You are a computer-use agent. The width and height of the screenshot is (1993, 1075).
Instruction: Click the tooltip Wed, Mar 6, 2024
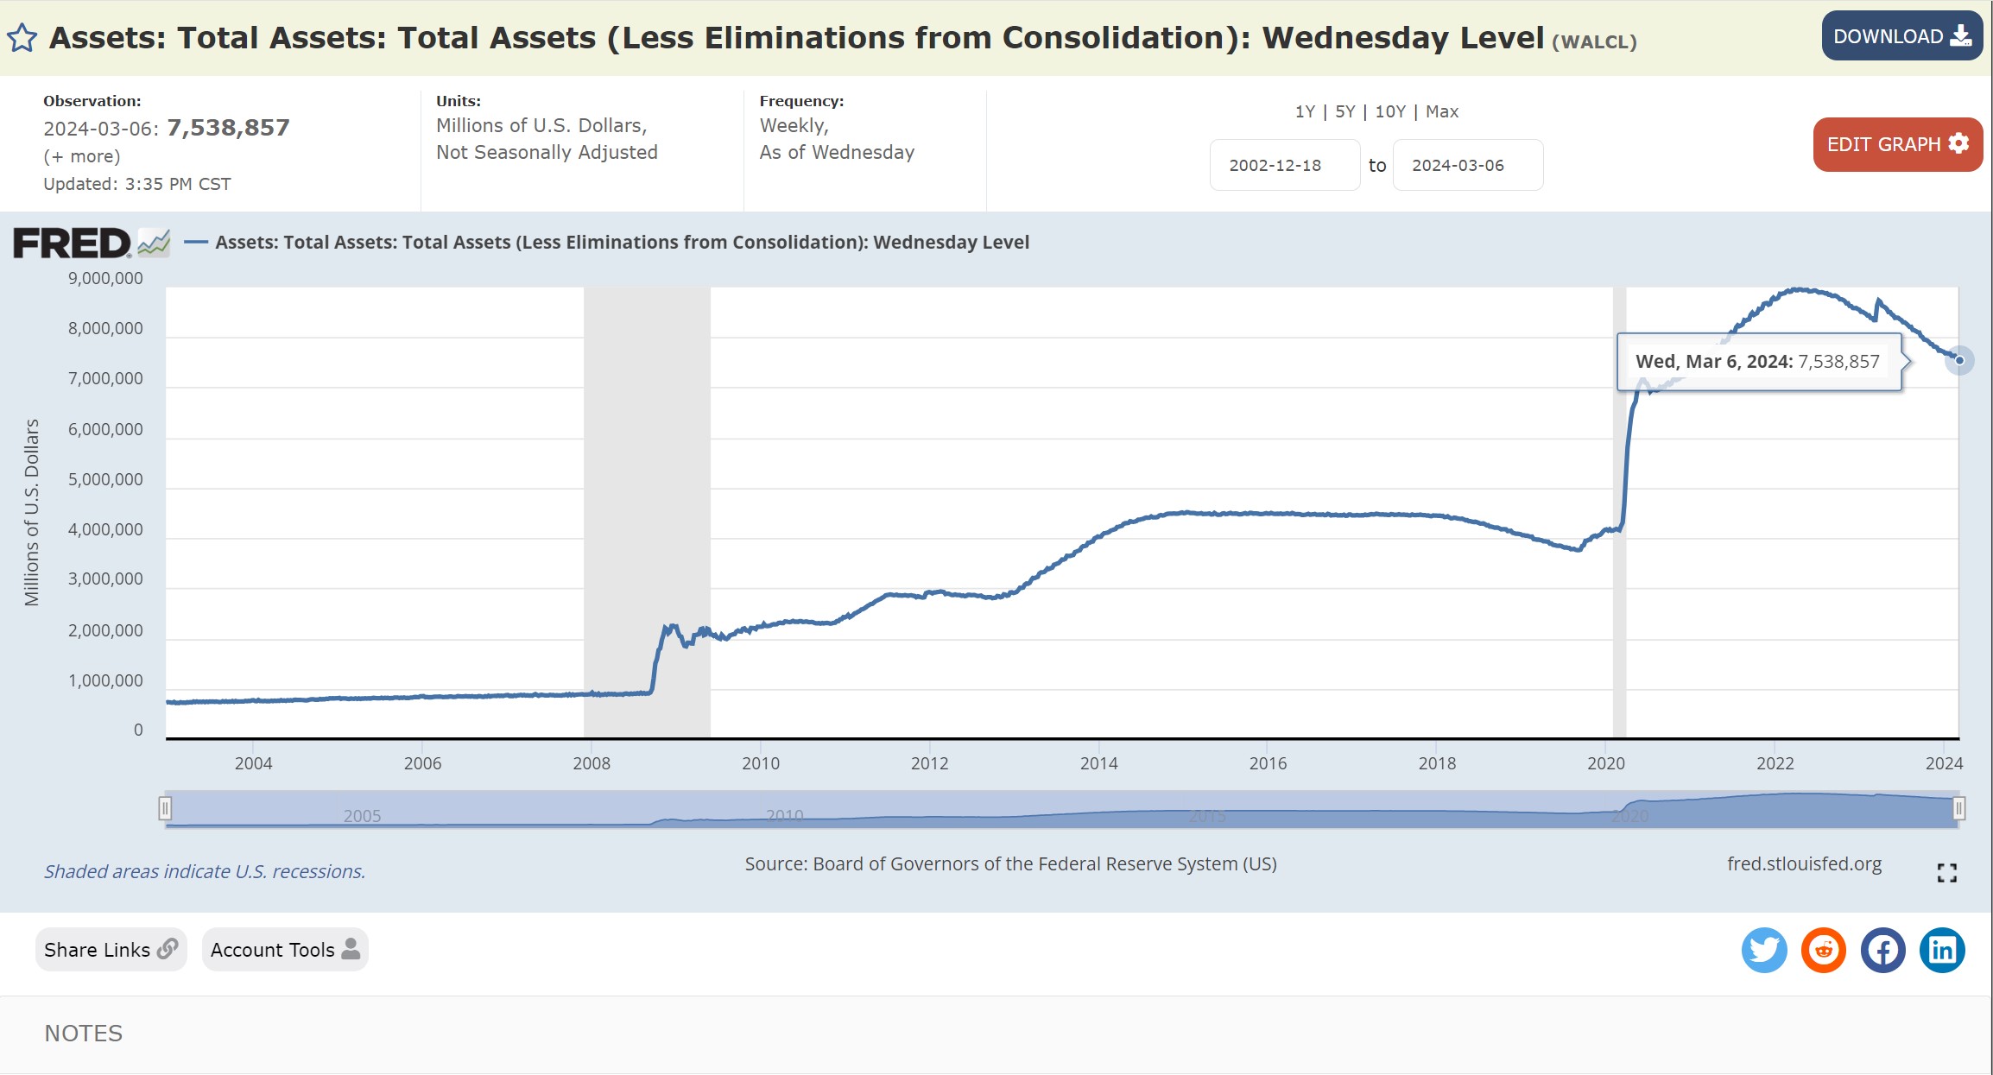pyautogui.click(x=1759, y=362)
